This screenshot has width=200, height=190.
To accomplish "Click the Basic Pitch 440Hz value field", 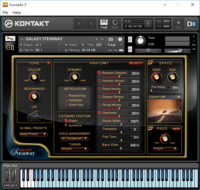I will pos(135,145).
